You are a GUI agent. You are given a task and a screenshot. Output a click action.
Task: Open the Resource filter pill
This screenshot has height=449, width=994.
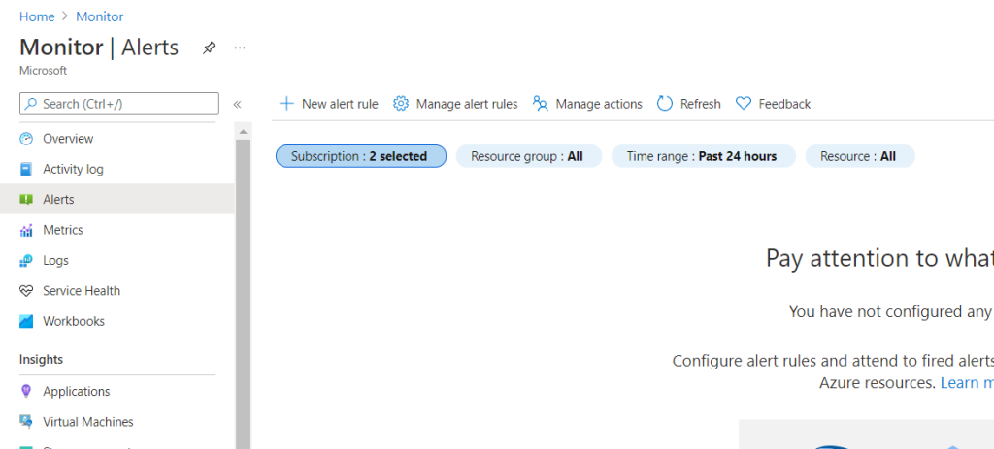(859, 156)
